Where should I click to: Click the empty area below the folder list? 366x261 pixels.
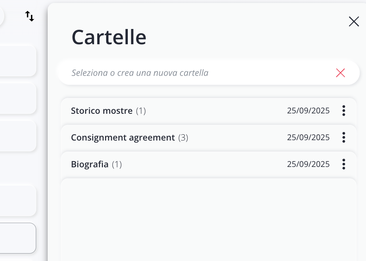click(209, 219)
